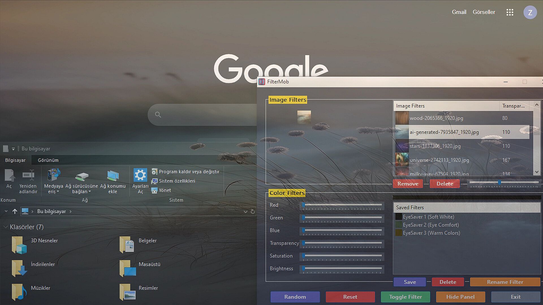Select EyeSaver 3 (Warm Colors) swatch
This screenshot has width=543, height=305.
(x=398, y=233)
